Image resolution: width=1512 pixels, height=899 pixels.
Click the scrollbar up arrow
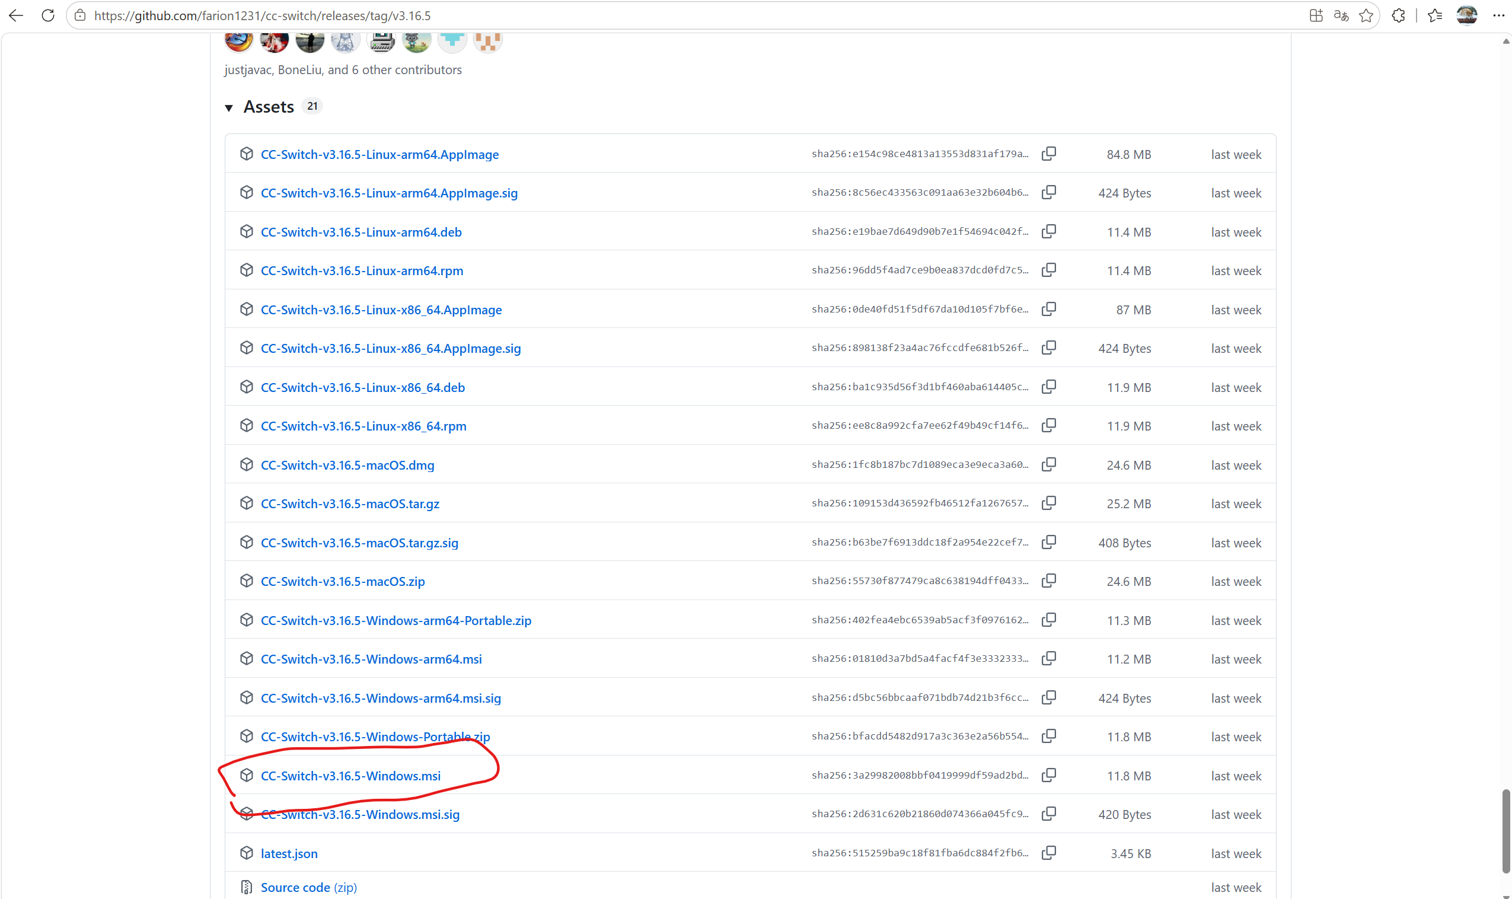coord(1506,41)
